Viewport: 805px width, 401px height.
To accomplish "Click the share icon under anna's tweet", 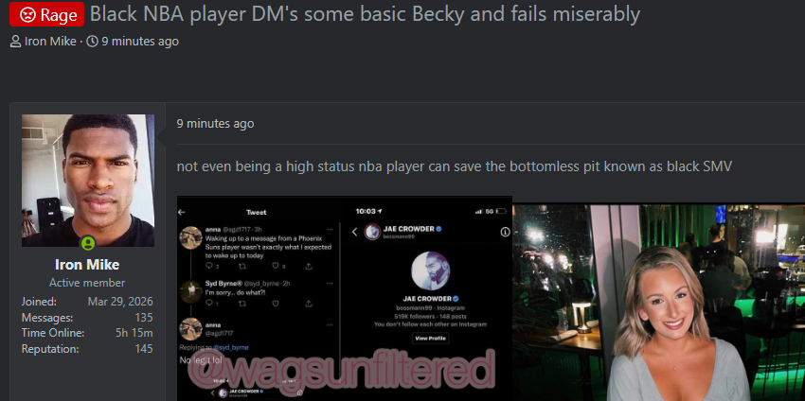I will [309, 266].
